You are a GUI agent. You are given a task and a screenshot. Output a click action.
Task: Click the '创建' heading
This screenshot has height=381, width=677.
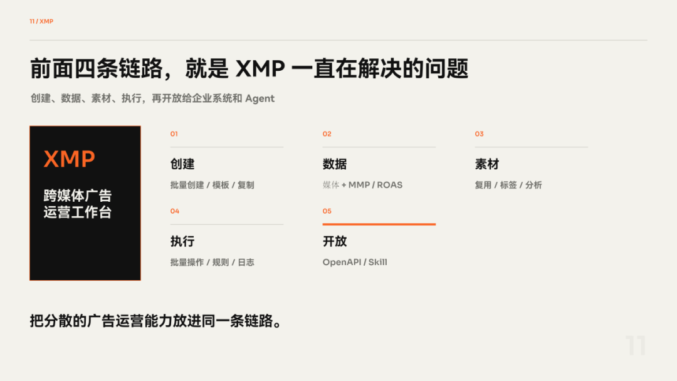[182, 164]
